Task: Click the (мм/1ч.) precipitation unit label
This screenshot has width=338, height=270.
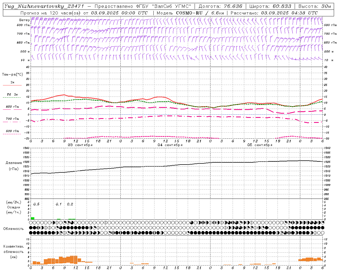Action: coord(13,212)
